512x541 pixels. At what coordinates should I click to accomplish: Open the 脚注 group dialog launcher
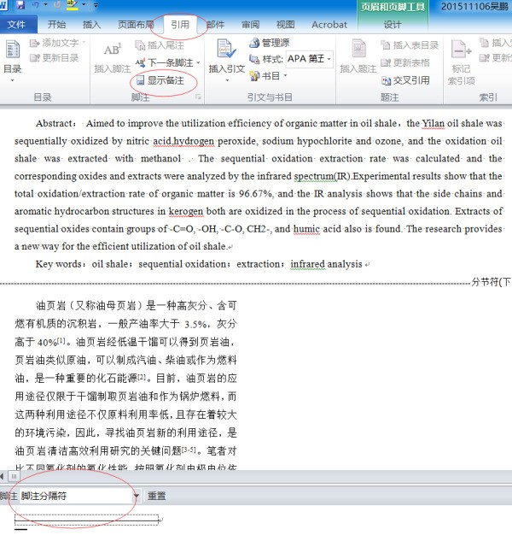(x=198, y=97)
